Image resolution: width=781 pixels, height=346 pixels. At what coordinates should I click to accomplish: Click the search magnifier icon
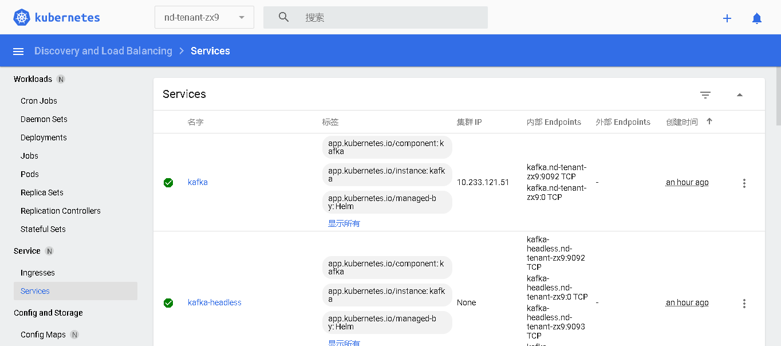click(x=284, y=17)
